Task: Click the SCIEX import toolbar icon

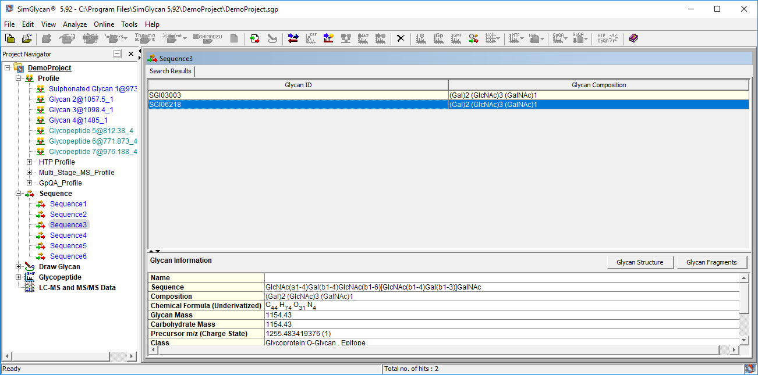Action: click(68, 38)
